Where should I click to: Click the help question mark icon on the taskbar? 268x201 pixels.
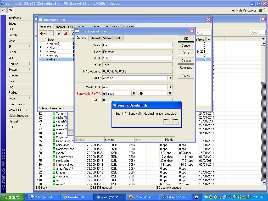(196, 197)
